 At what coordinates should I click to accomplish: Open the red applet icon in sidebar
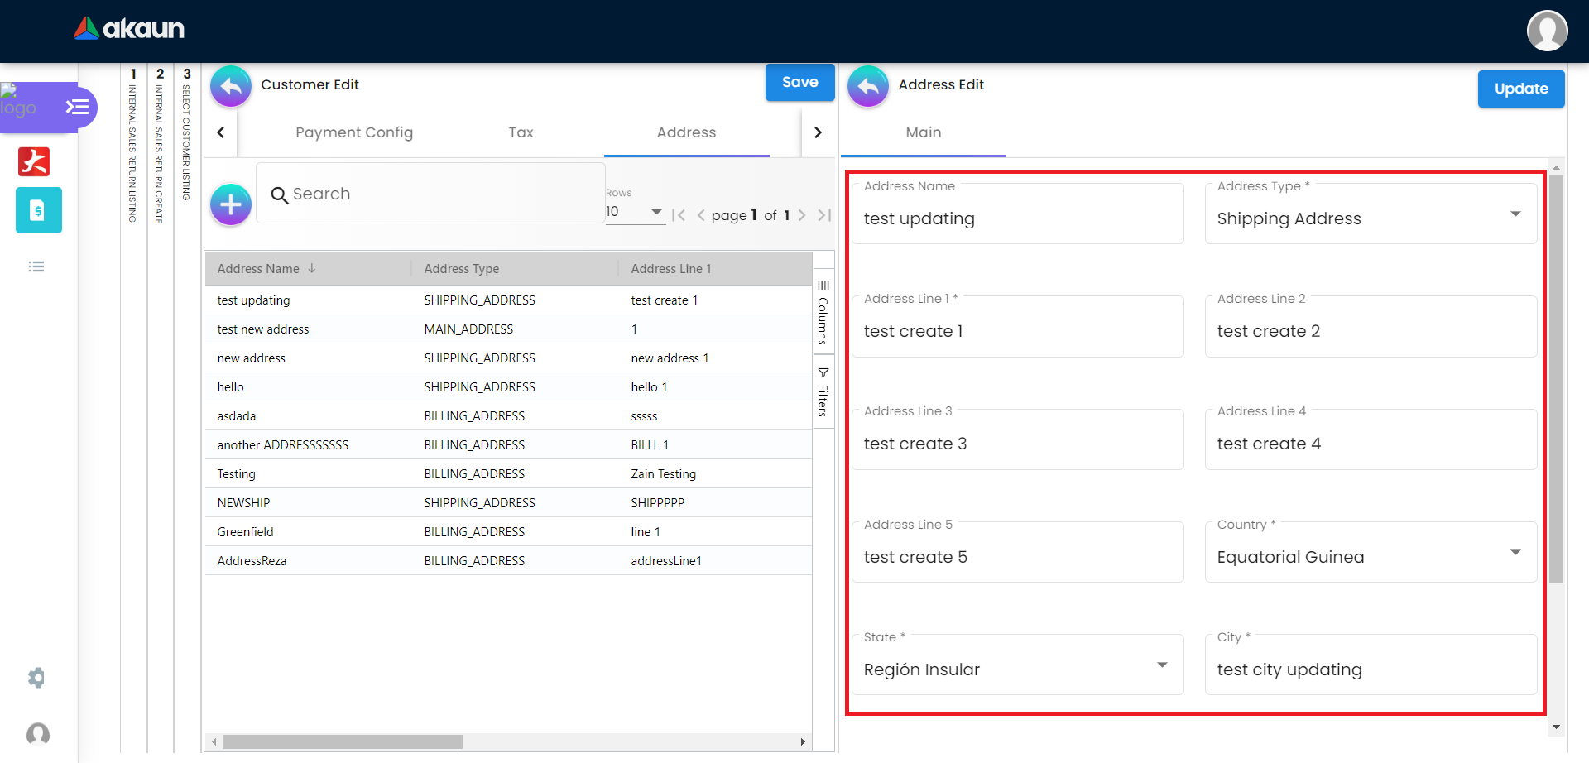(x=34, y=161)
